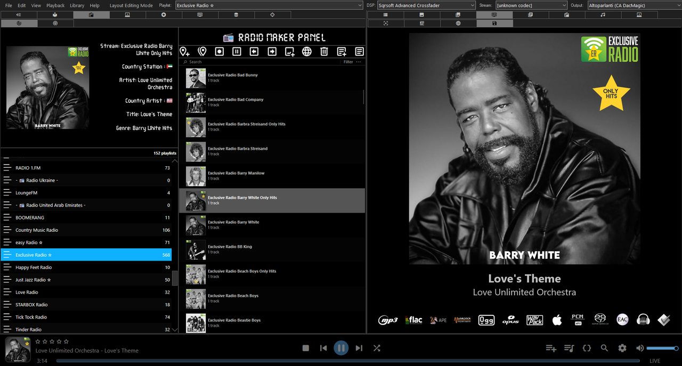Skip to the previous track
The height and width of the screenshot is (366, 682).
[323, 348]
